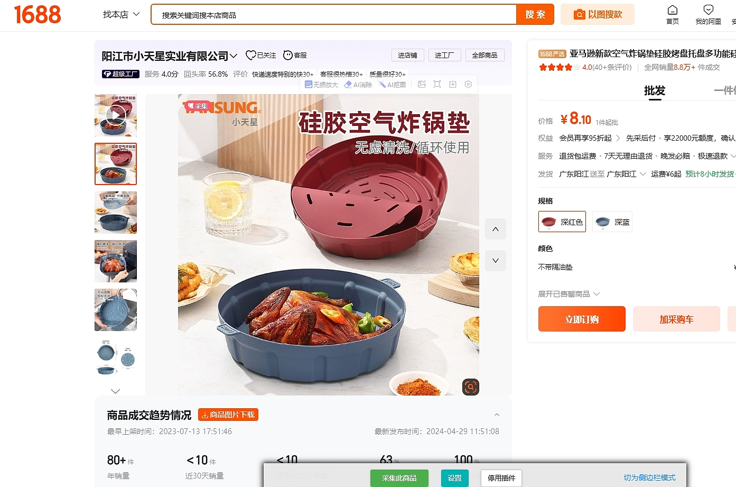
Task: Open the 找本店 search scope dropdown
Action: [x=121, y=14]
